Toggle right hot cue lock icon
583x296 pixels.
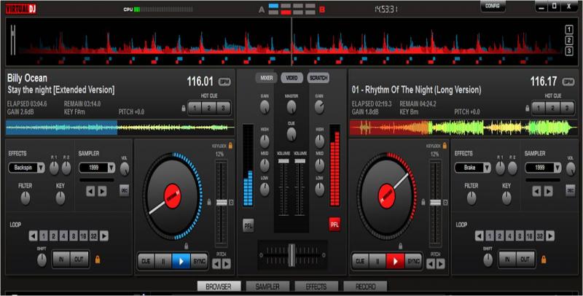[527, 109]
